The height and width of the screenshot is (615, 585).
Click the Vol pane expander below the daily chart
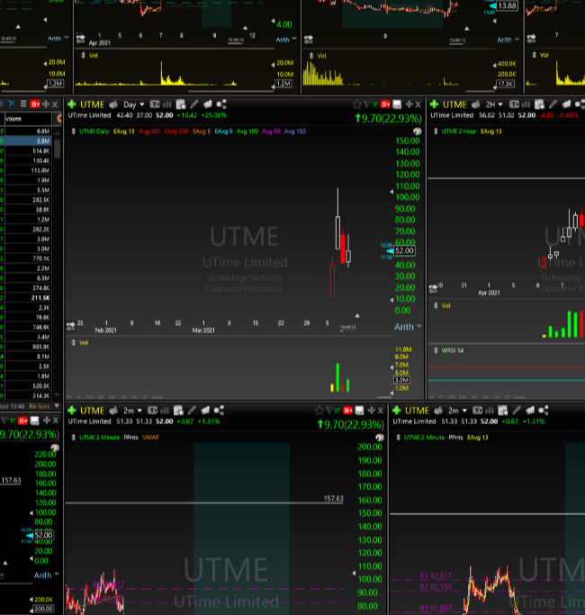(72, 343)
